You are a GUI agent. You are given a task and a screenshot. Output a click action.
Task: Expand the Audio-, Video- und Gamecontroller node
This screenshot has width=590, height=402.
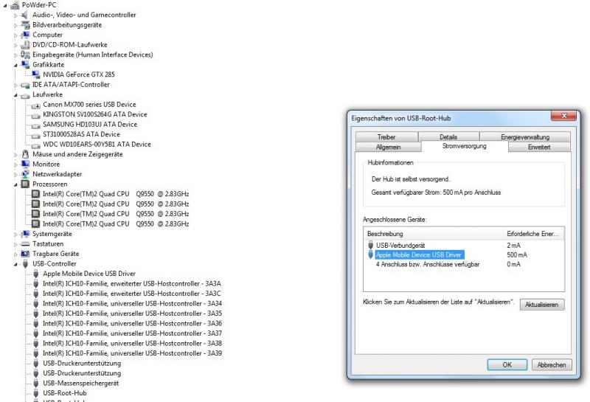tap(15, 15)
